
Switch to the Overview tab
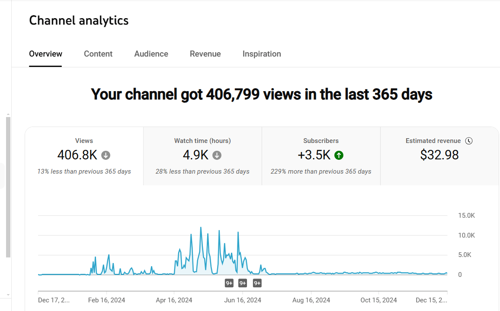[45, 54]
